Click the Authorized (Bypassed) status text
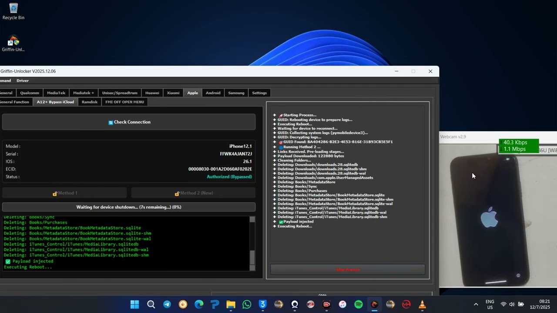The image size is (557, 313). [x=229, y=177]
